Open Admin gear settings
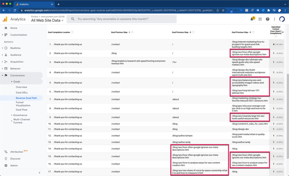 (6, 166)
